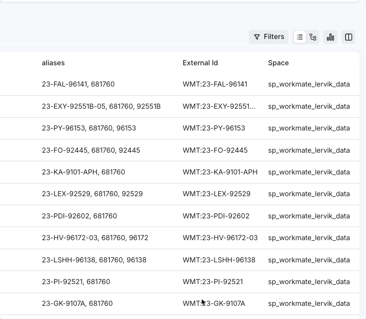
Task: Click the 23-LSHH-96138 aliases cell
Action: click(x=94, y=260)
